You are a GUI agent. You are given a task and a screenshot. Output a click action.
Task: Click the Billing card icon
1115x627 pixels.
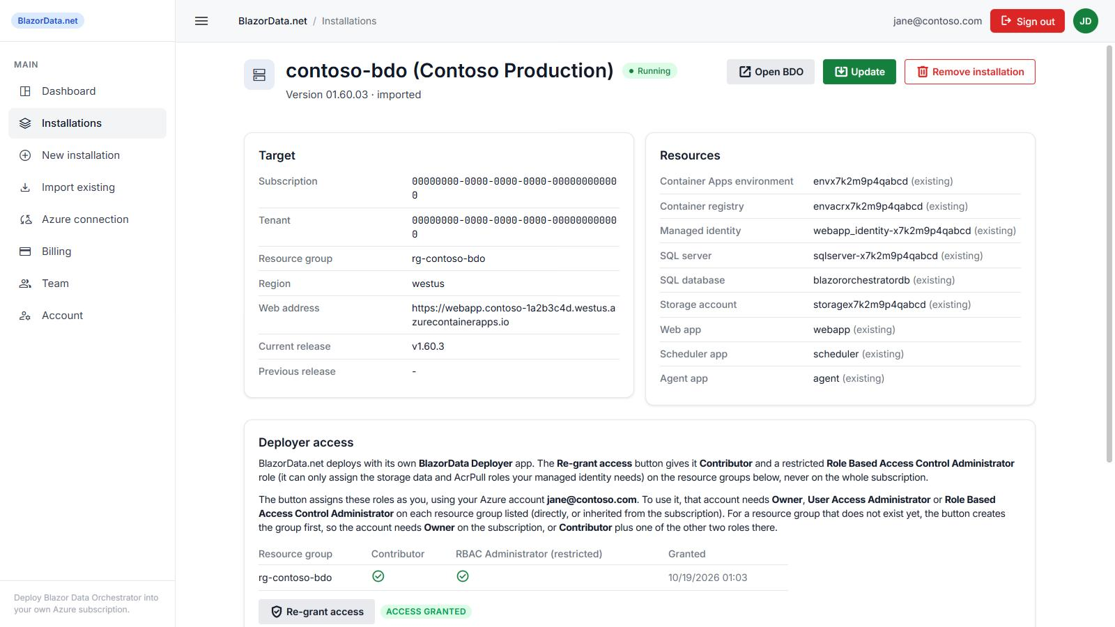tap(25, 251)
